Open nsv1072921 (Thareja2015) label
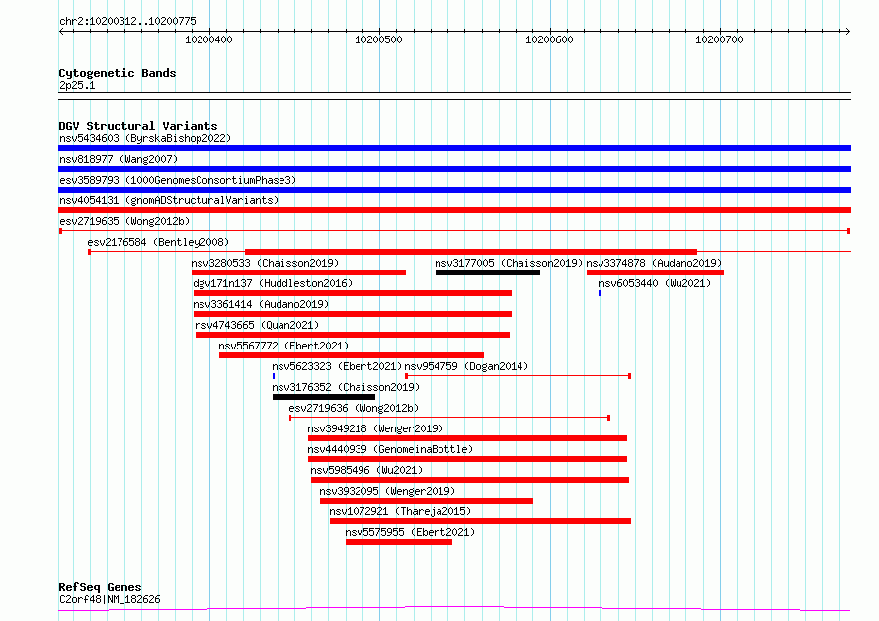Screen dimensions: 879x621 (x=400, y=511)
